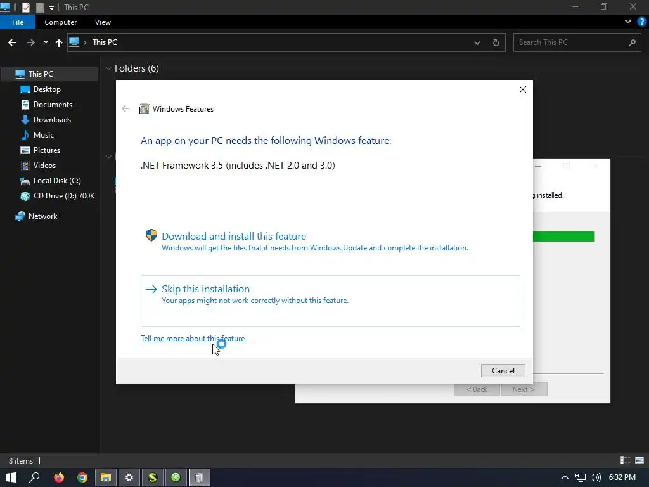This screenshot has height=487, width=649.
Task: Collapse the Folders (6) group
Action: [108, 68]
